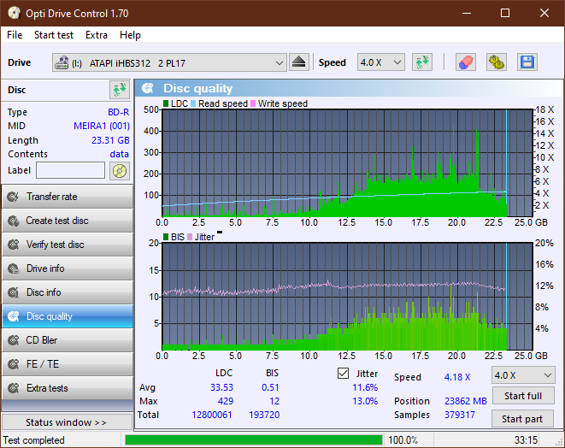Screen dimensions: 565x448
Task: Click the LDC Max value 429
Action: [226, 401]
